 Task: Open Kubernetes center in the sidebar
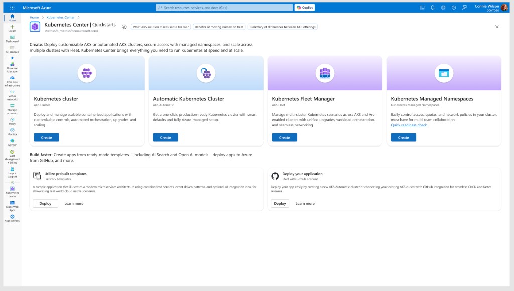tap(12, 192)
